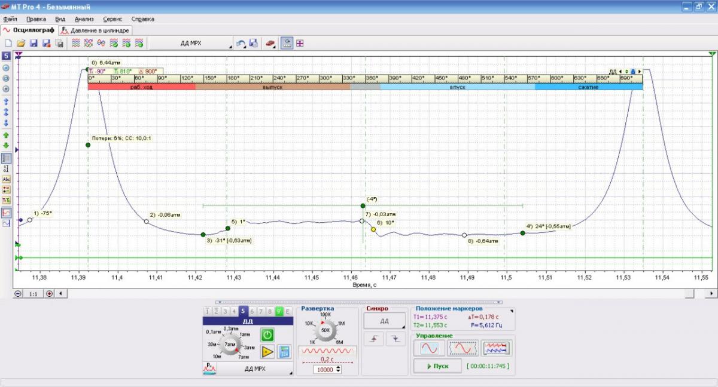Select channel E tab in channel panel
Image resolution: width=718 pixels, height=387 pixels.
click(x=287, y=311)
